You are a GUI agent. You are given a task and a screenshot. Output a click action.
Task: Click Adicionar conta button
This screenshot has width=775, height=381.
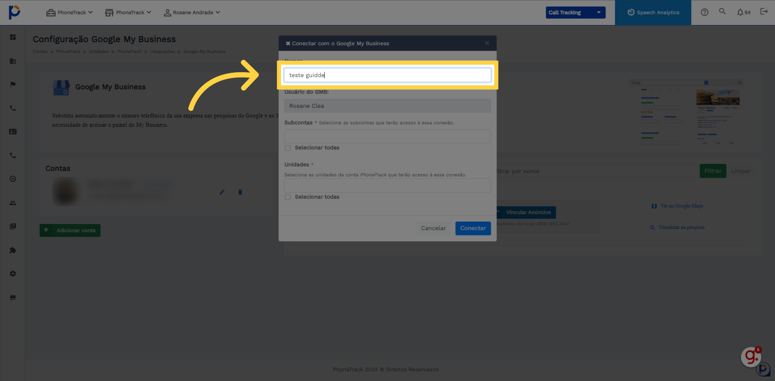[x=70, y=230]
